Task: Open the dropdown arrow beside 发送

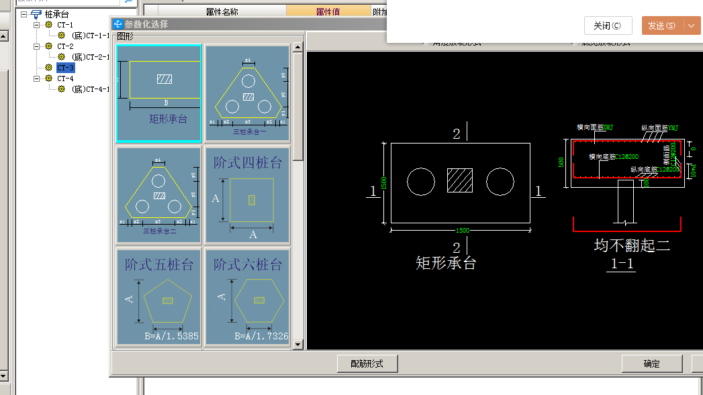Action: click(692, 25)
